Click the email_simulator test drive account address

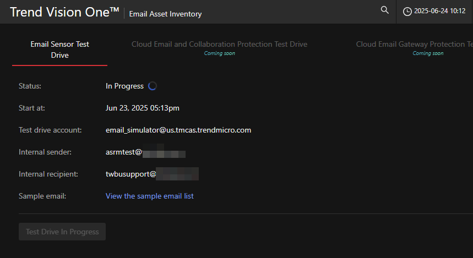178,130
